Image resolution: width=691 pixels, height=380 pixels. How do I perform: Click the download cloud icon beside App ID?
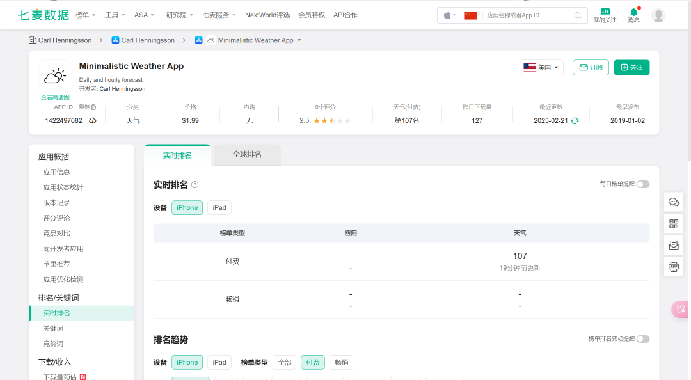(x=93, y=121)
